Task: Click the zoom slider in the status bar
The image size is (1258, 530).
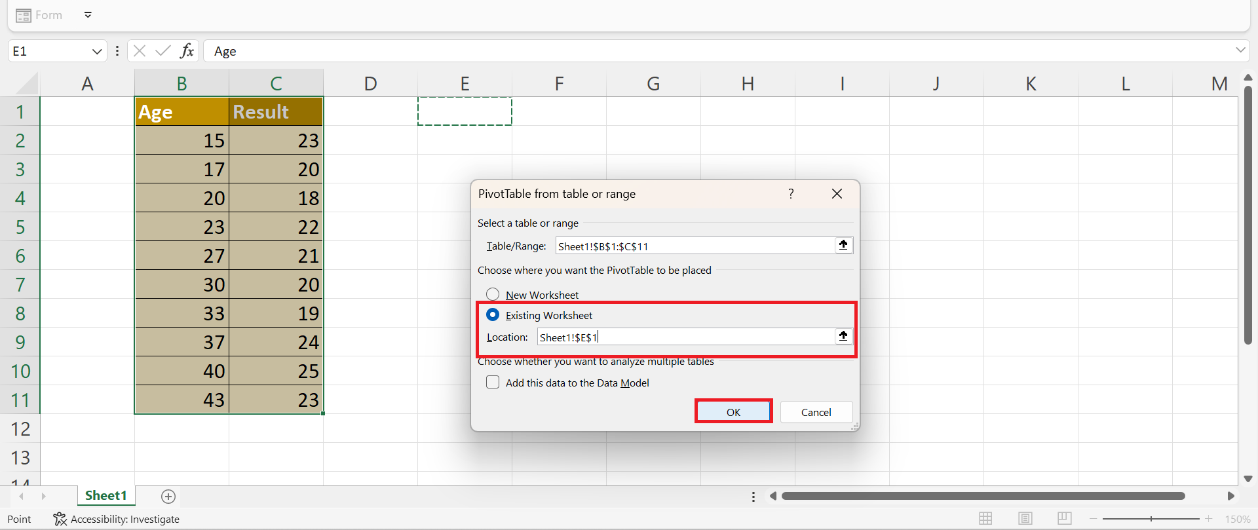Action: point(1151,519)
